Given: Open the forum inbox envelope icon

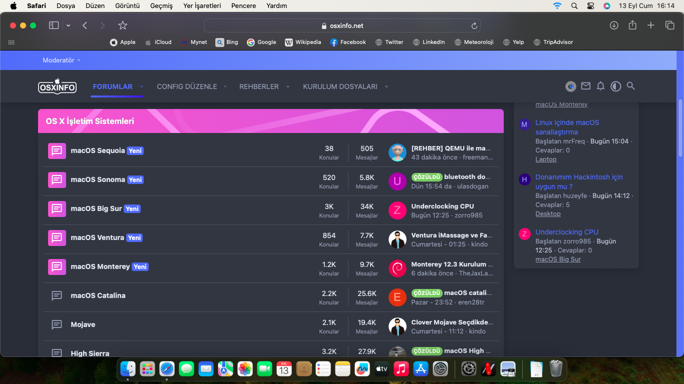Looking at the screenshot, I should (x=586, y=86).
